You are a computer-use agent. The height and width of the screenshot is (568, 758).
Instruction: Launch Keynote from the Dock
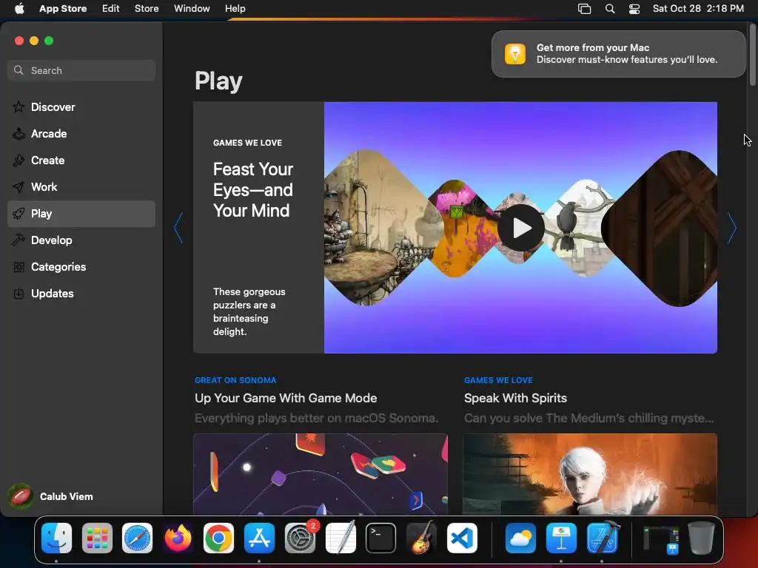tap(561, 538)
